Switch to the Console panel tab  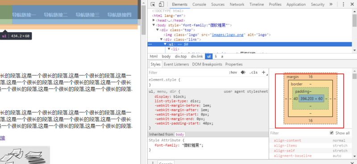(x=199, y=4)
